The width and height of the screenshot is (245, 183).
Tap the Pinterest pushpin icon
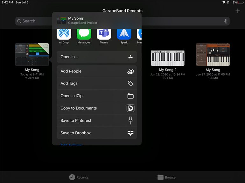[x=130, y=121]
